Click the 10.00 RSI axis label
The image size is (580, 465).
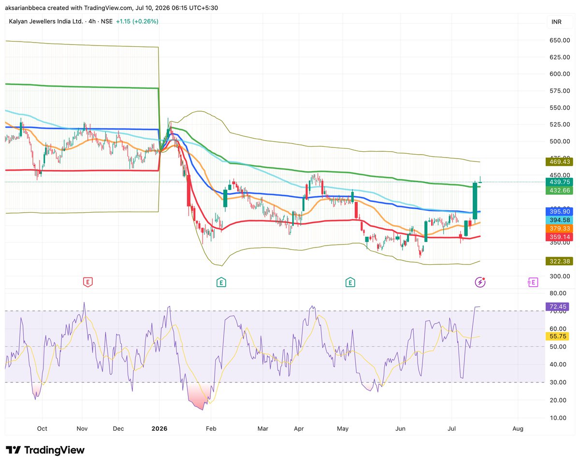coord(557,418)
